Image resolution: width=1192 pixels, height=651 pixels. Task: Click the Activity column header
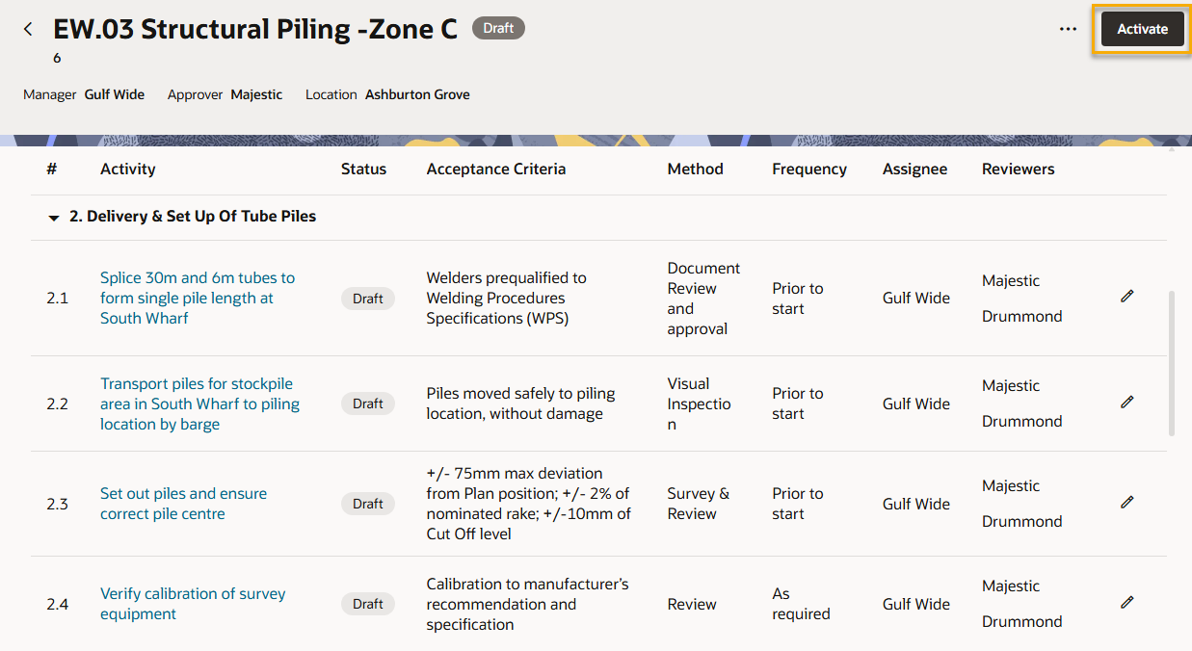coord(127,169)
